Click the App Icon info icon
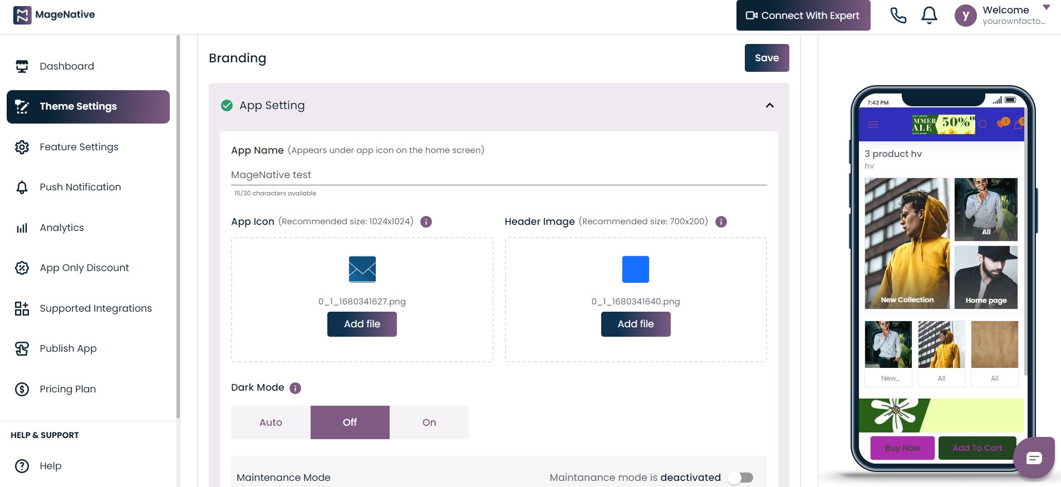Screen dimensions: 1061x487 [426, 222]
